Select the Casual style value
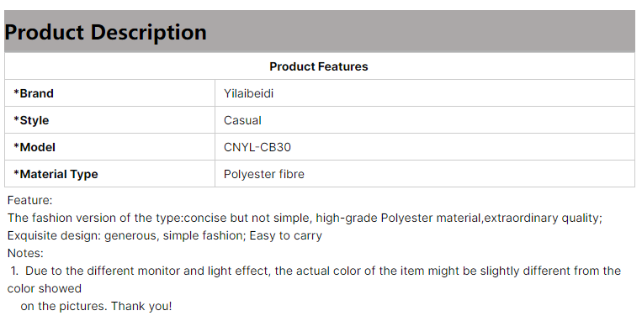Image resolution: width=642 pixels, height=316 pixels. [242, 120]
